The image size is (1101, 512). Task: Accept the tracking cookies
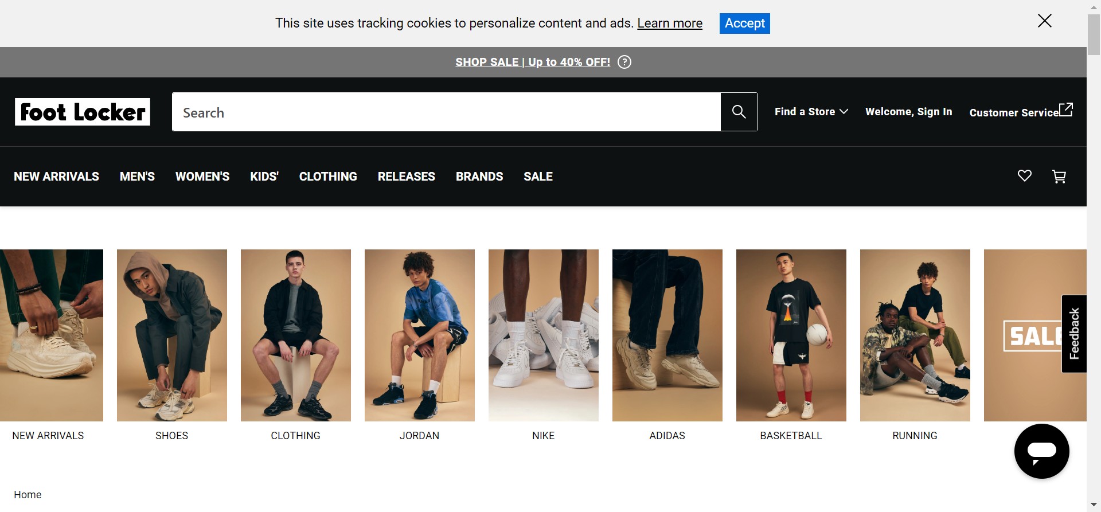click(744, 24)
